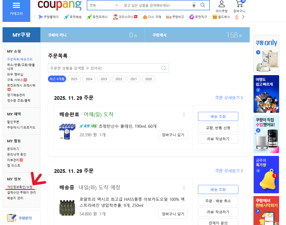Show previous shortcuts with left chevron
This screenshot has height=225, width=286.
click(x=35, y=17)
